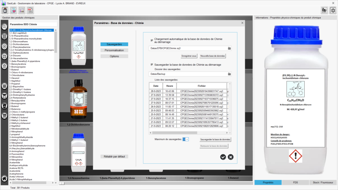This screenshot has height=190, width=338.
Task: Click the PDF export toolbar icon
Action: pyautogui.click(x=22, y=10)
